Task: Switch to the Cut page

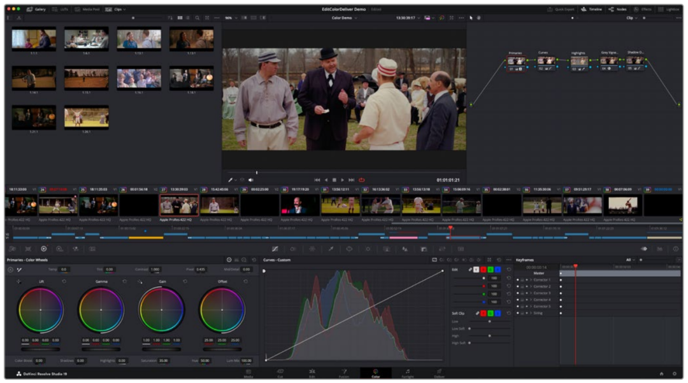Action: pos(280,373)
